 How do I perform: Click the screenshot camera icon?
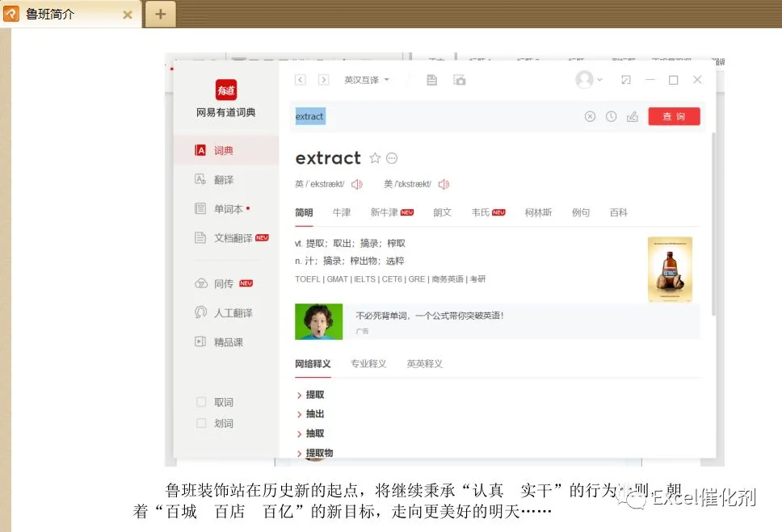460,80
